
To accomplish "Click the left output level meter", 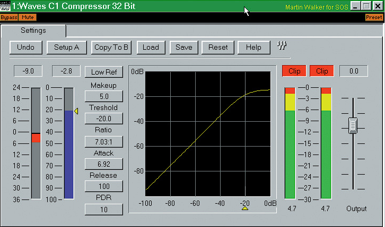I will coord(290,143).
